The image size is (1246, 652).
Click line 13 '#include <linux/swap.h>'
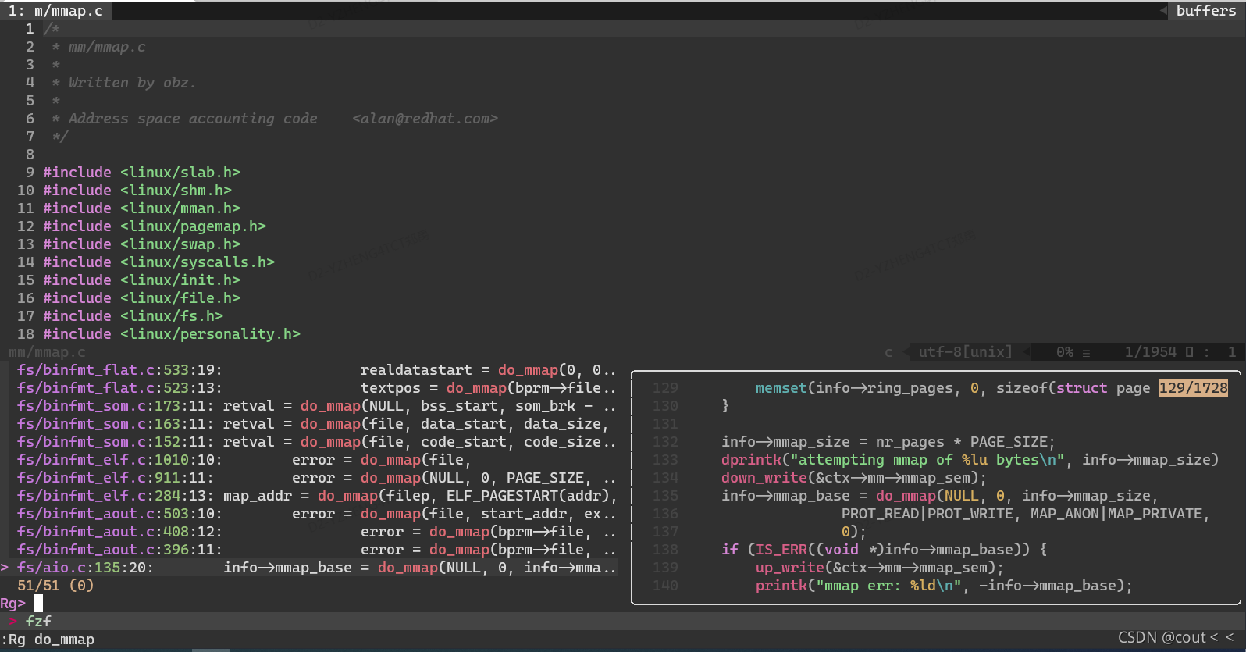click(x=141, y=244)
